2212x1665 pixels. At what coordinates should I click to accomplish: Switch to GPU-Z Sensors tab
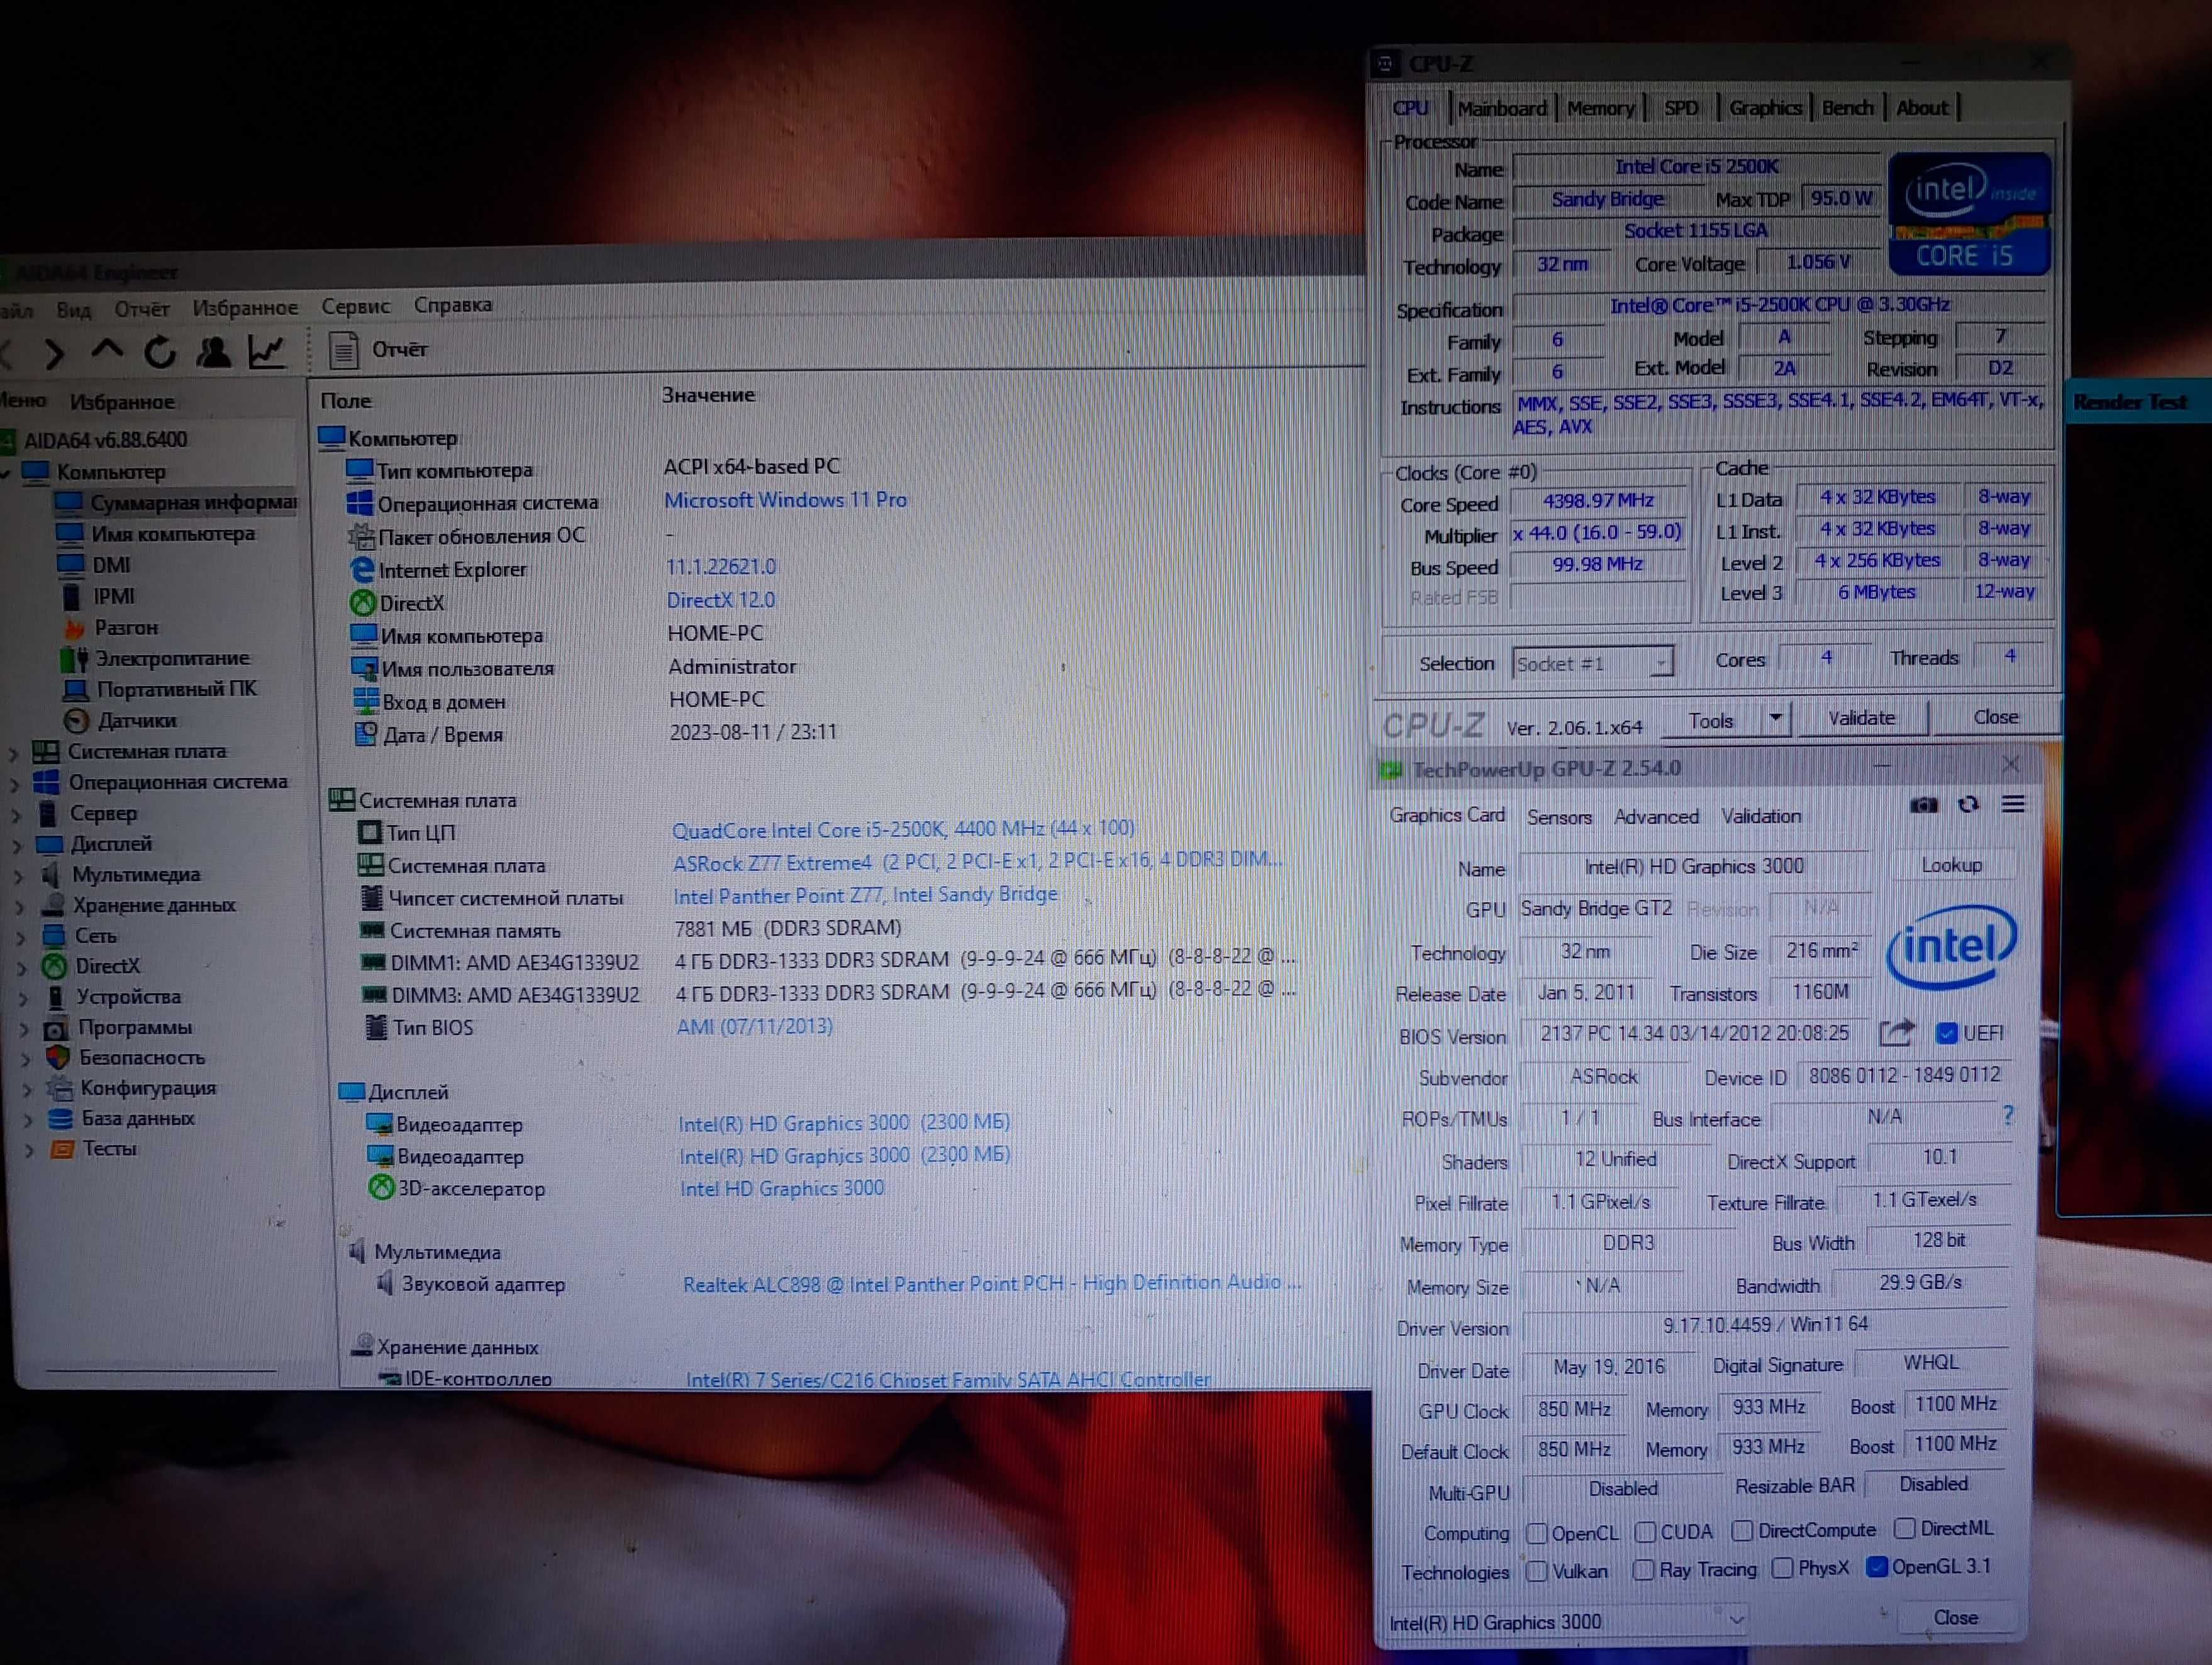(1559, 817)
